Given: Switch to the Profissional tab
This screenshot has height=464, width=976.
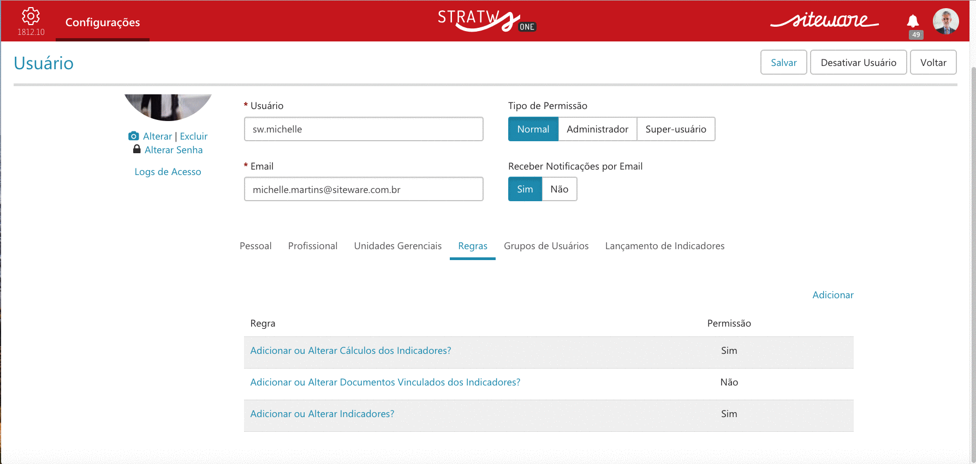Looking at the screenshot, I should pos(313,246).
